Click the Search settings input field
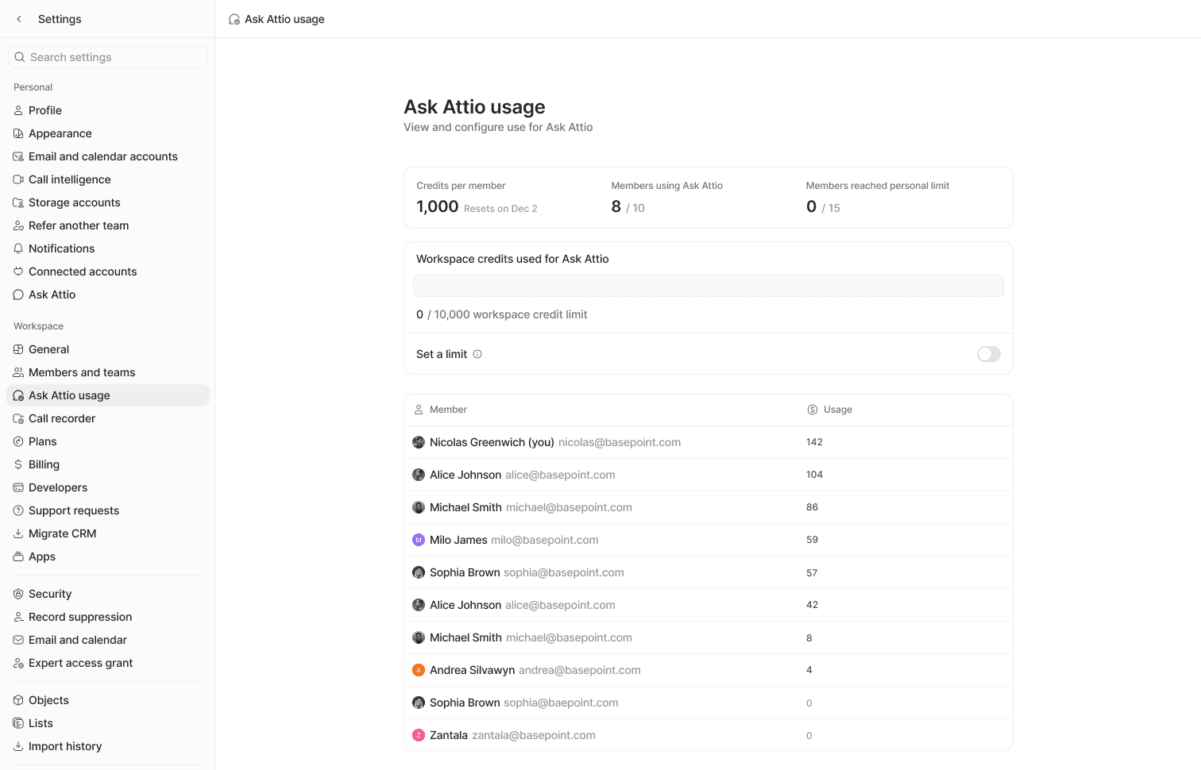The height and width of the screenshot is (770, 1201). 107,57
